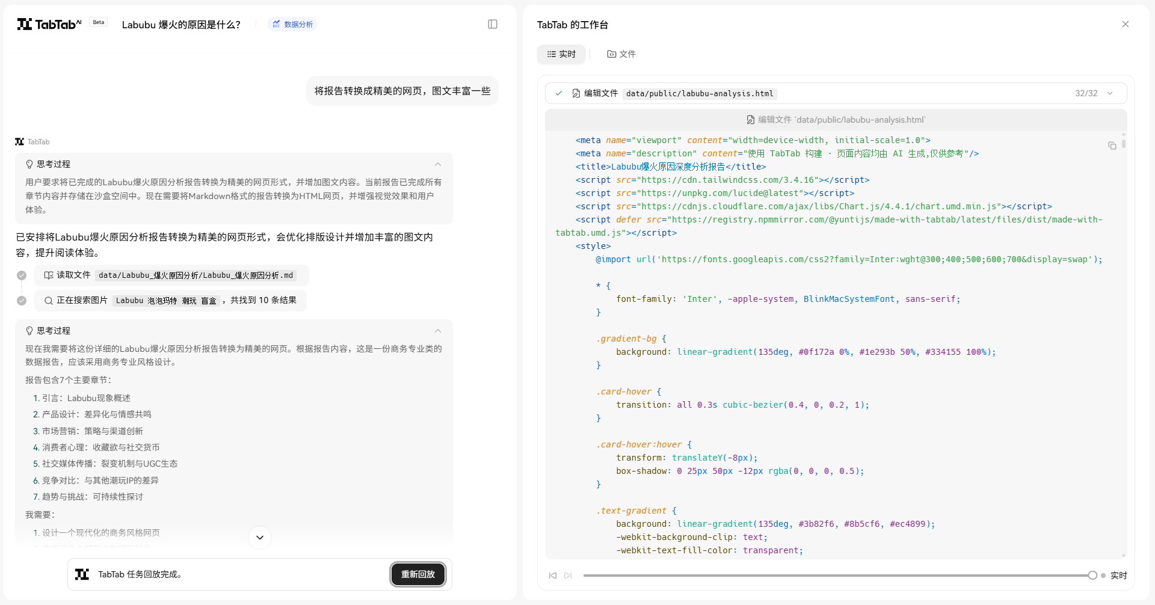Viewport: 1155px width, 605px height.
Task: Collapse the first 思考过程 section
Action: (438, 164)
